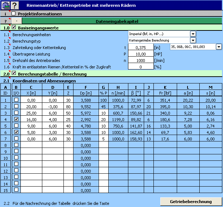The width and height of the screenshot is (223, 207).
Task: Check the I/O checkbox in row 3
Action: click(x=16, y=113)
